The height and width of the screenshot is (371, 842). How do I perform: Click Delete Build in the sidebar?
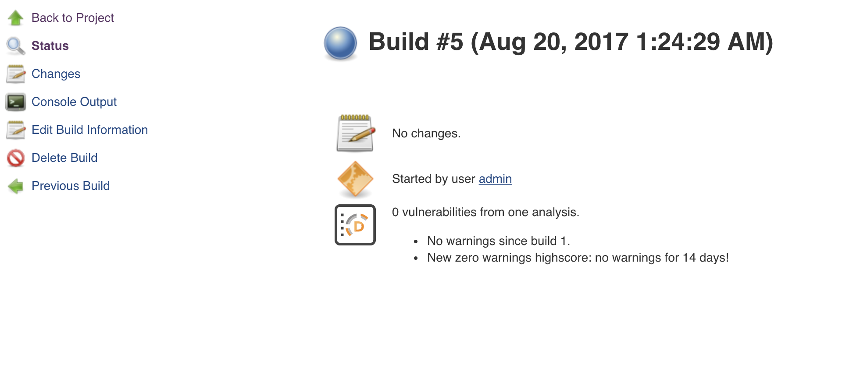point(64,157)
